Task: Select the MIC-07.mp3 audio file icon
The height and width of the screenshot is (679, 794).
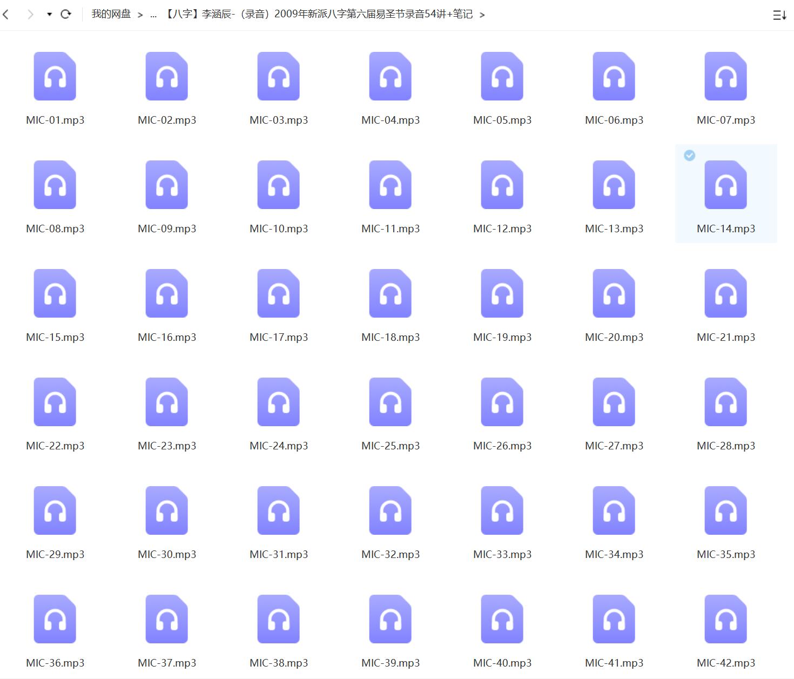Action: pos(725,77)
